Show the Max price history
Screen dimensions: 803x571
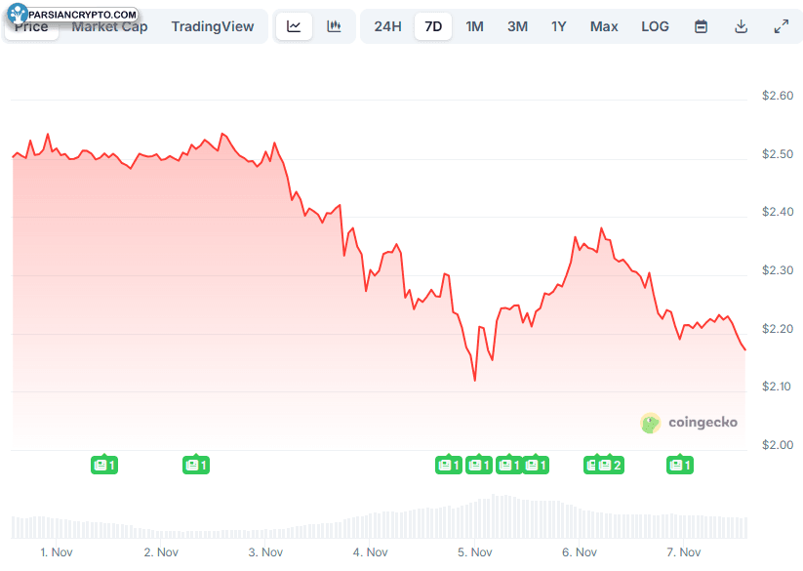[x=604, y=26]
